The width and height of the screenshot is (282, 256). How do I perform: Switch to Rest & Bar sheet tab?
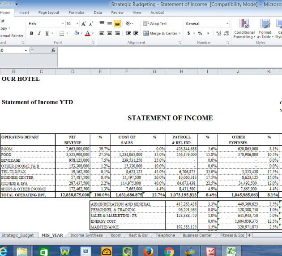(138, 235)
